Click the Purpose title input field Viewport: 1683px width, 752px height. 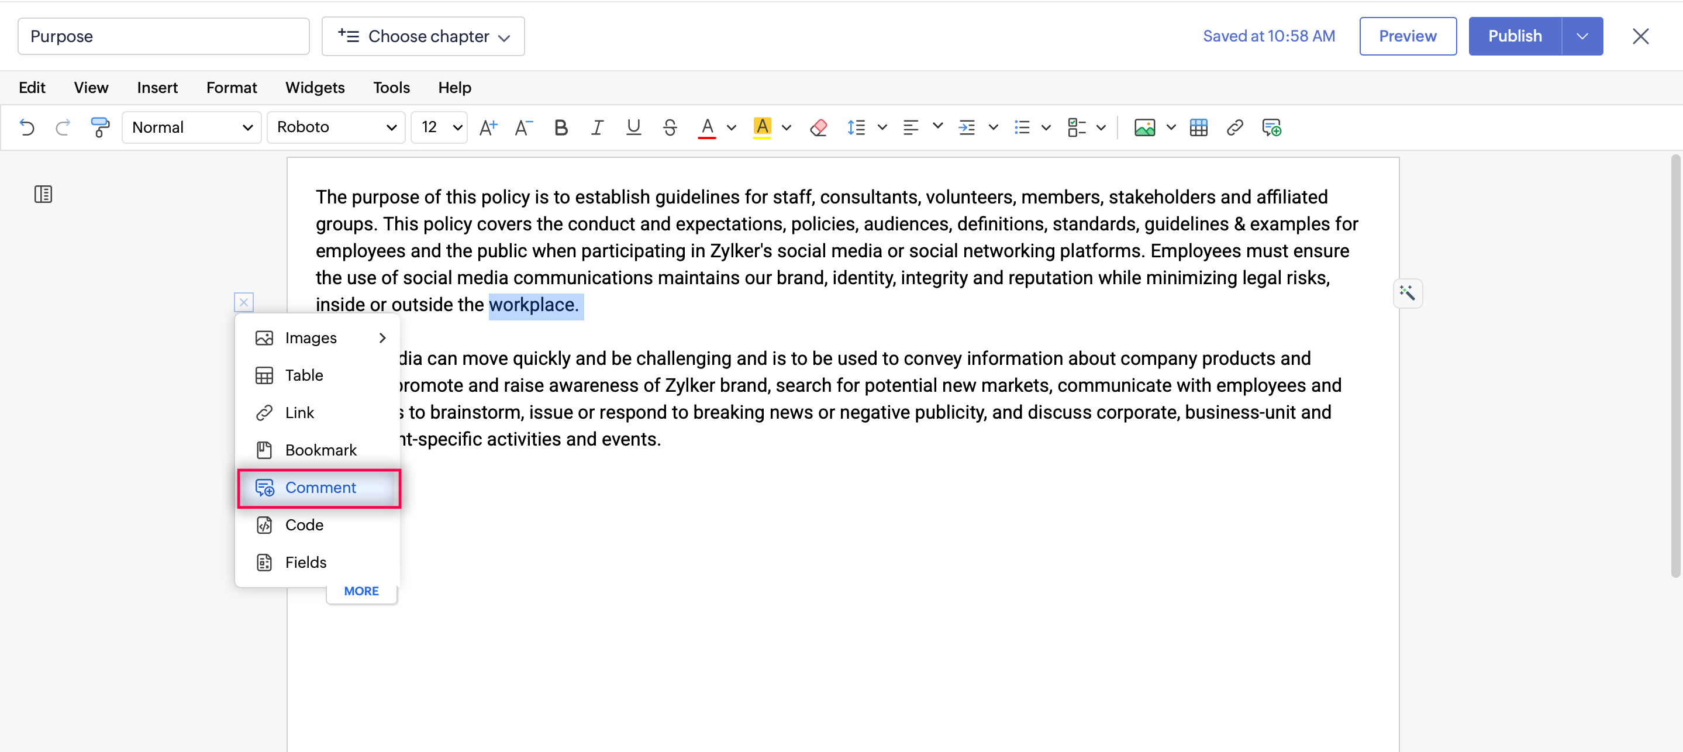point(163,37)
